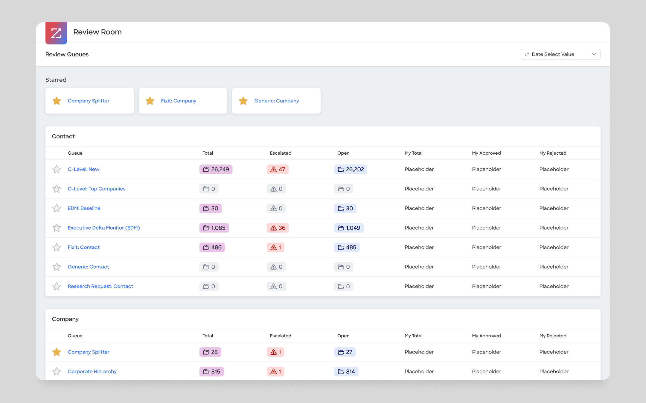Open the starred Generic: Company card
The height and width of the screenshot is (403, 646).
pos(276,101)
